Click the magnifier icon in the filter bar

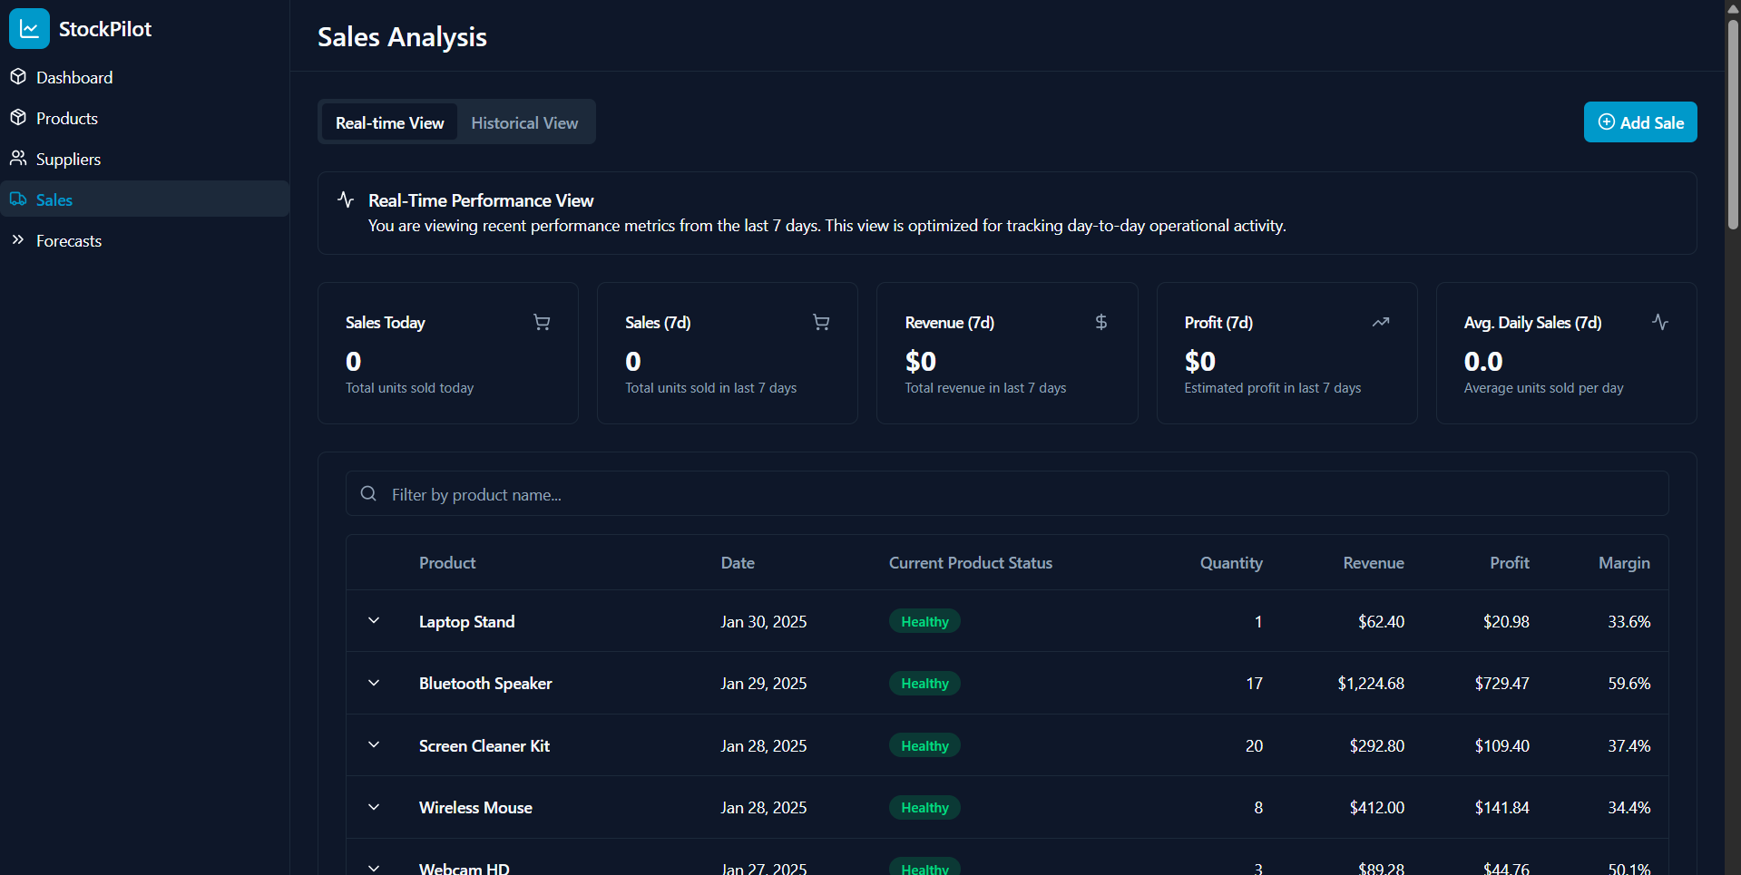coord(368,493)
